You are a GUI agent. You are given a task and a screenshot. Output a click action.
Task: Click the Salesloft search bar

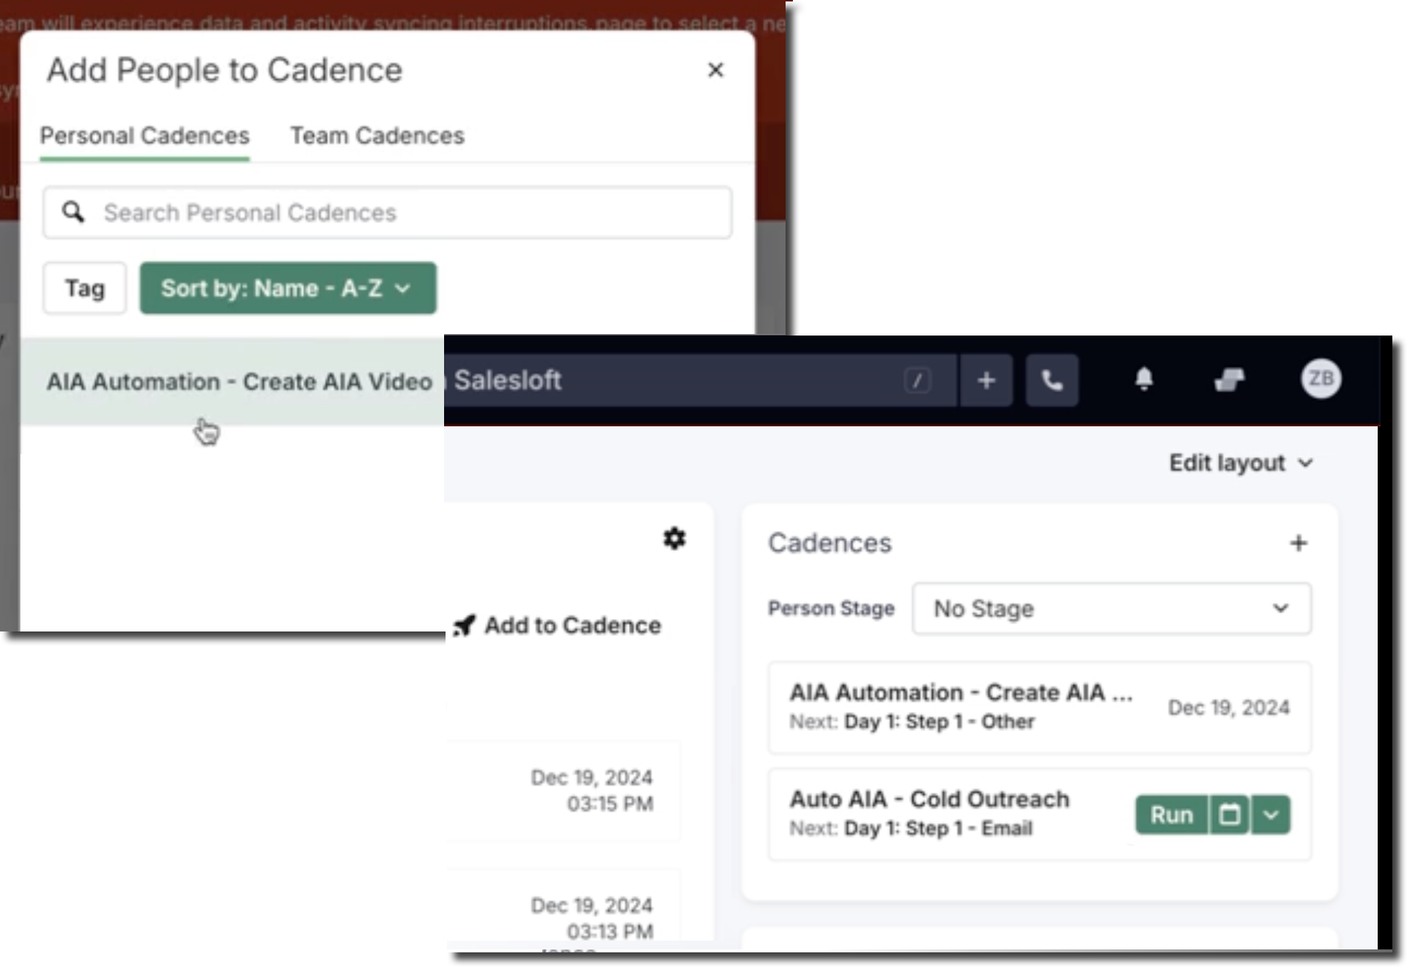pos(699,380)
